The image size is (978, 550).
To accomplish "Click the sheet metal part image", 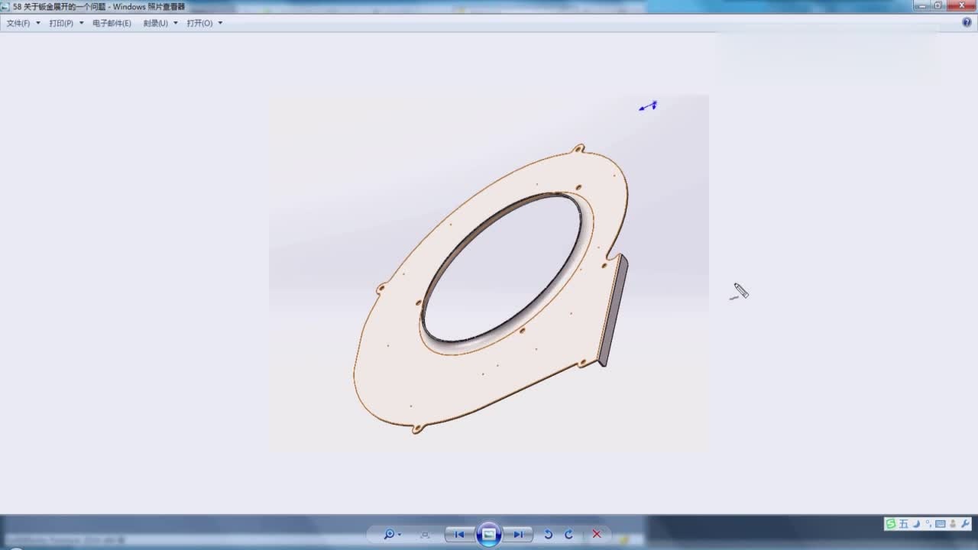I will coord(489,273).
